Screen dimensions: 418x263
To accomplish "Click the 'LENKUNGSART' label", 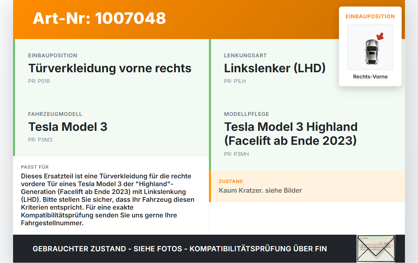I will (x=245, y=56).
